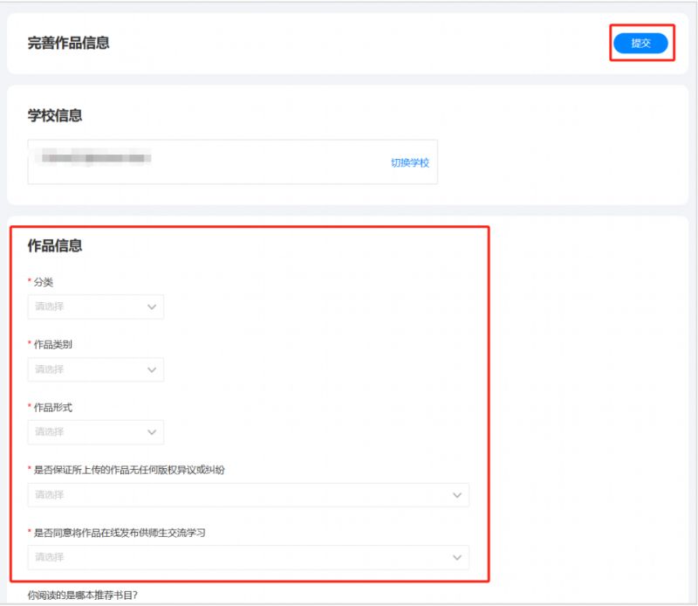Open the 作品类别 dropdown
This screenshot has width=698, height=606.
pyautogui.click(x=96, y=369)
